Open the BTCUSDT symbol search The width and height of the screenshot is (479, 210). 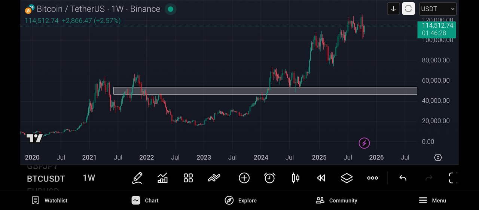pos(46,179)
